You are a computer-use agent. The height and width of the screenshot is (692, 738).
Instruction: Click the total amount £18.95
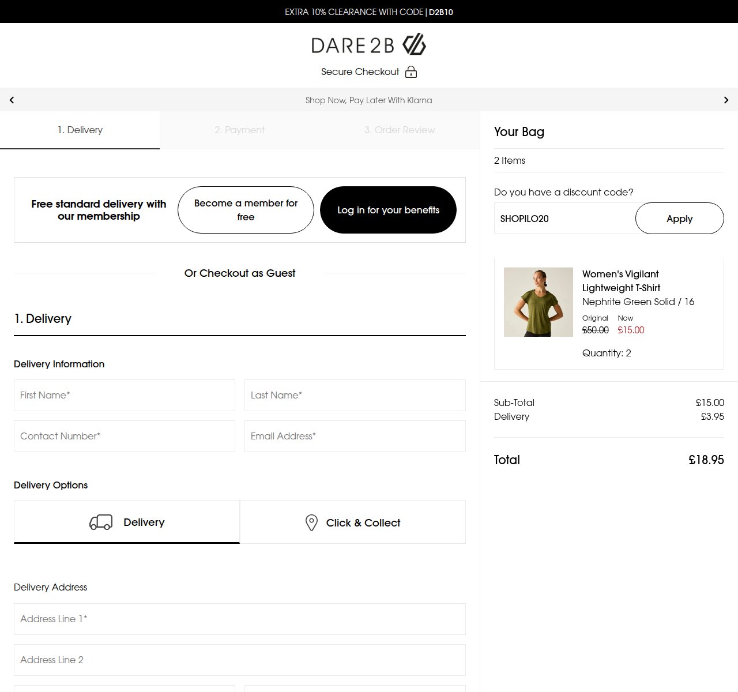coord(706,460)
